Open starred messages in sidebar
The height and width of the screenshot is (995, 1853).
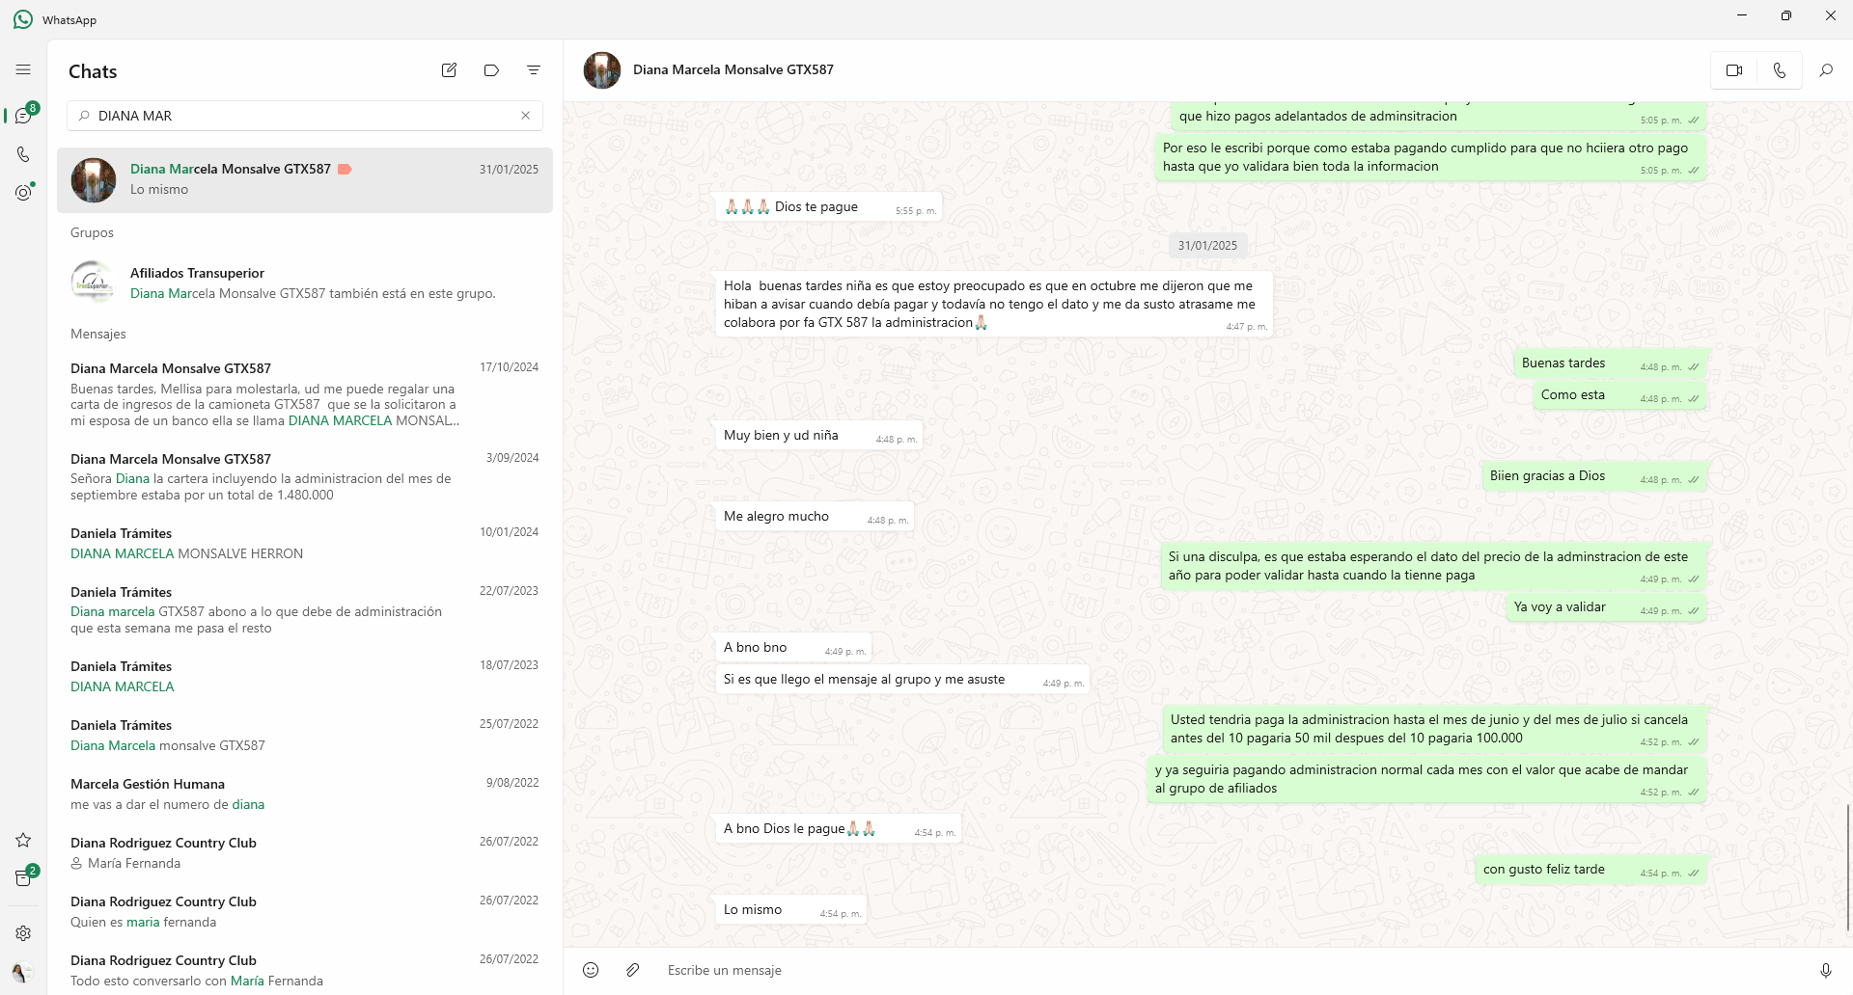tap(23, 840)
